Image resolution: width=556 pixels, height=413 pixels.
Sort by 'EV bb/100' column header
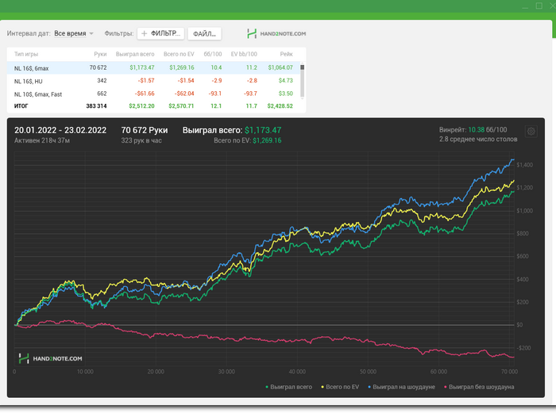pyautogui.click(x=244, y=54)
